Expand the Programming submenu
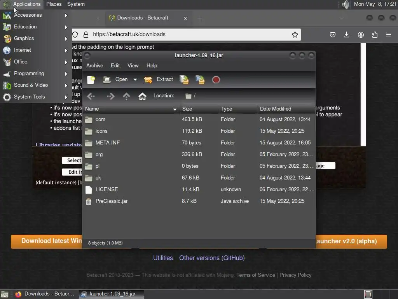Screen dimensions: 398x299 tap(35, 74)
